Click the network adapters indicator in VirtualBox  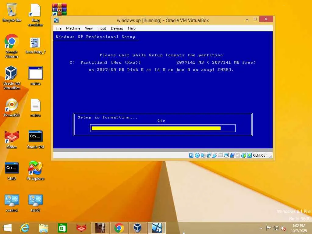209,155
